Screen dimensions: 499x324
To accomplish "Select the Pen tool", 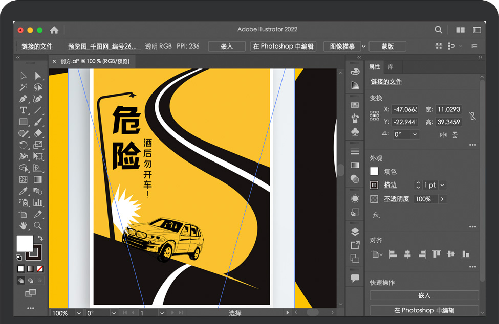I will click(23, 99).
